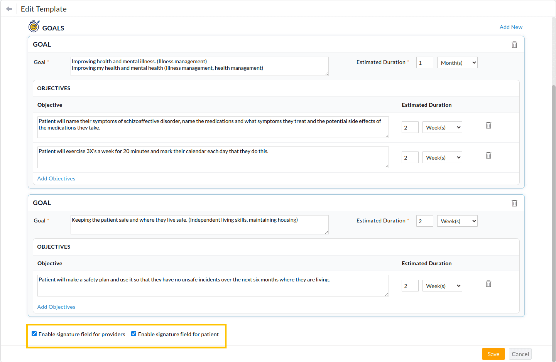Click the Add New link

click(511, 27)
